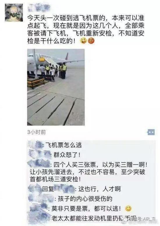Open comment about '四个人买三张票'
This screenshot has width=160, height=226.
pos(88,172)
